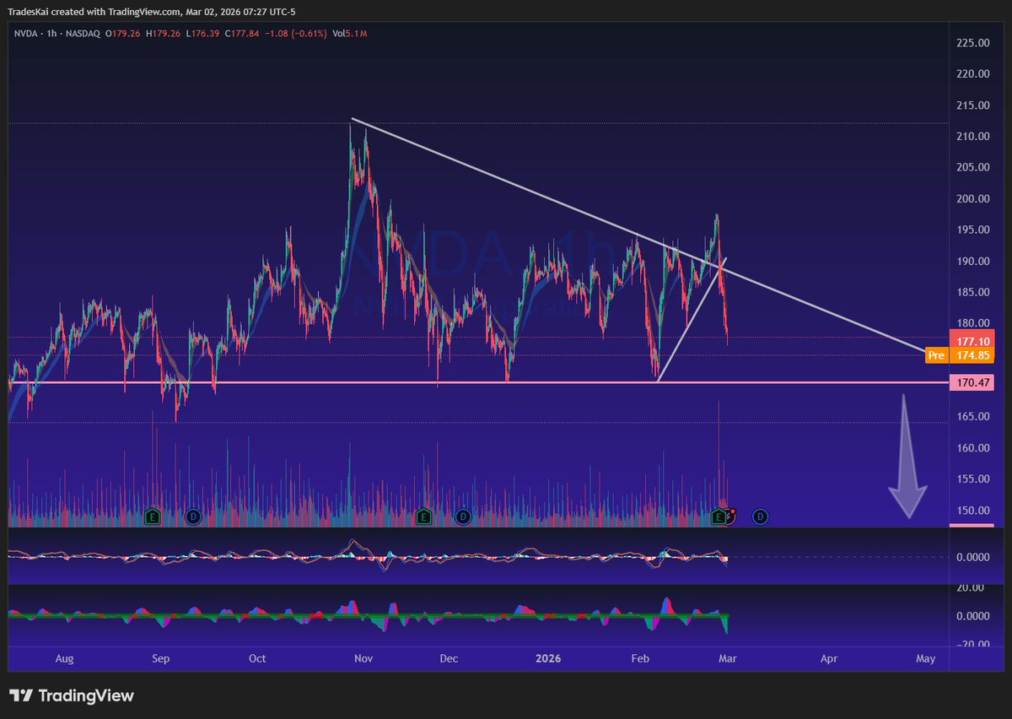Click Apr on the time axis
Image resolution: width=1012 pixels, height=719 pixels.
click(x=829, y=658)
